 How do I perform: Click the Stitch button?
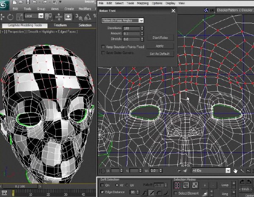pyautogui.click(x=245, y=189)
